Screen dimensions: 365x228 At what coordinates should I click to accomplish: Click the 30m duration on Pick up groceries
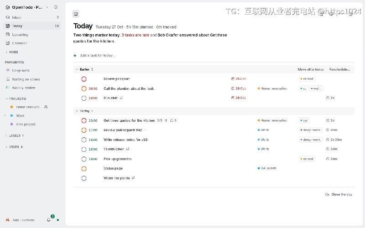332,159
